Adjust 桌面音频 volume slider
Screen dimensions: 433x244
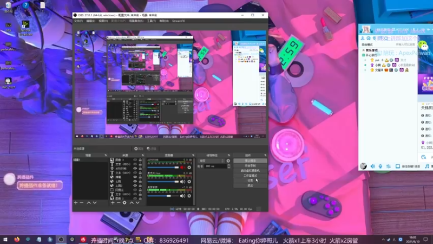[163, 196]
